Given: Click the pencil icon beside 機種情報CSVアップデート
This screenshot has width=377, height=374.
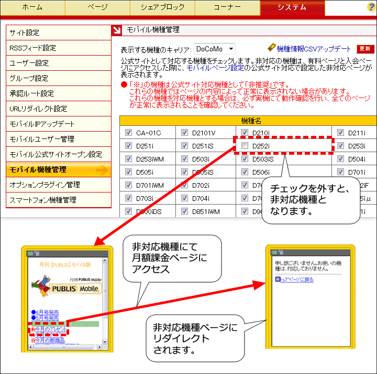Looking at the screenshot, I should point(271,47).
